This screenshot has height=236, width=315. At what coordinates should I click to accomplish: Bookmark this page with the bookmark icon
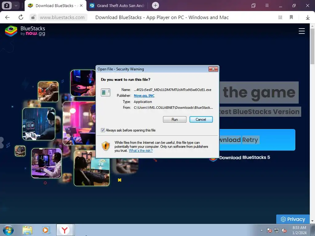pyautogui.click(x=291, y=18)
